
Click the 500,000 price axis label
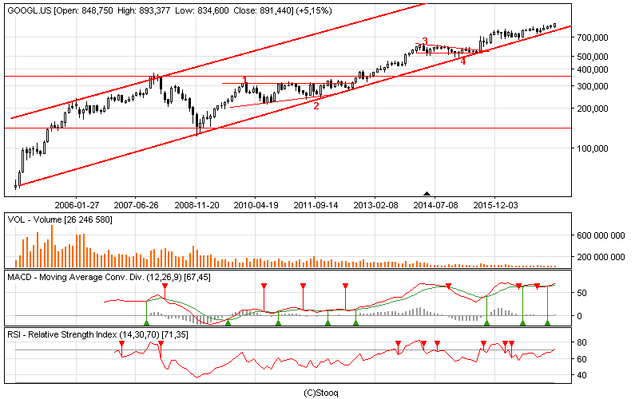593,57
